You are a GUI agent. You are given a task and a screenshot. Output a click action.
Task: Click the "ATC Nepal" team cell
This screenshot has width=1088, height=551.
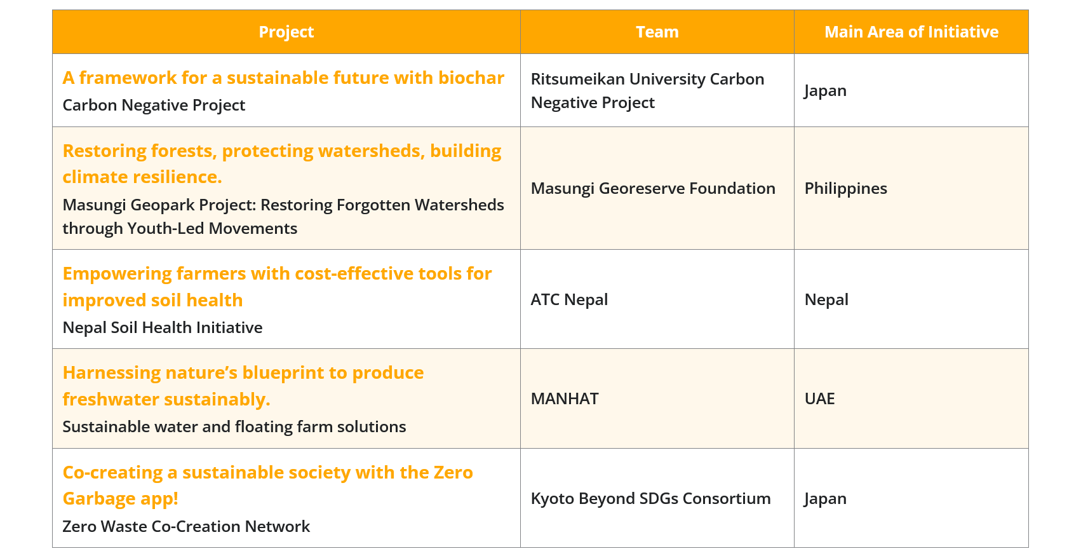(x=569, y=300)
